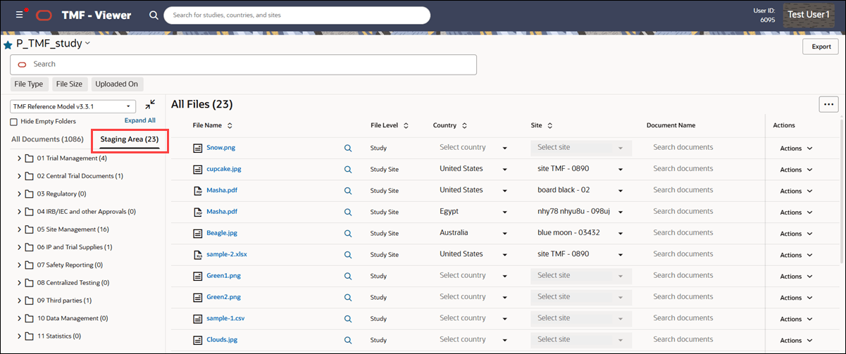
Task: Open the hamburger navigation menu
Action: pos(19,15)
